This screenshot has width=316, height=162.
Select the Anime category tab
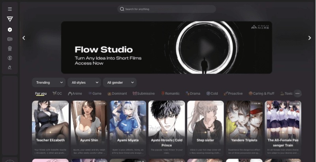click(x=75, y=94)
